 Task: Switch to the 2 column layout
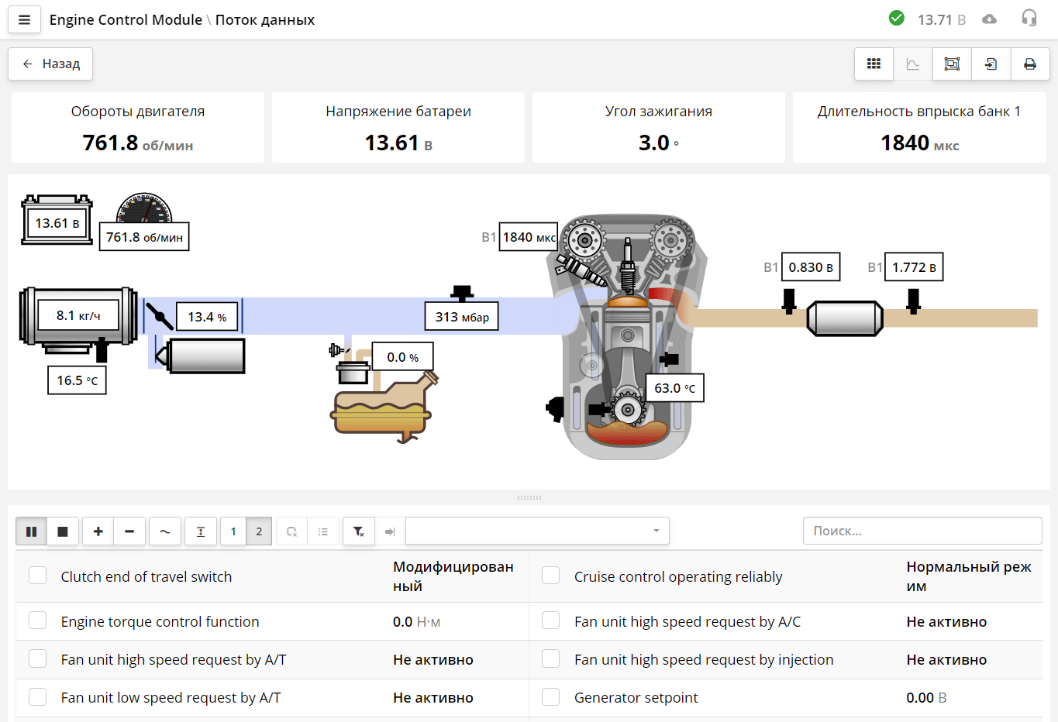point(259,531)
